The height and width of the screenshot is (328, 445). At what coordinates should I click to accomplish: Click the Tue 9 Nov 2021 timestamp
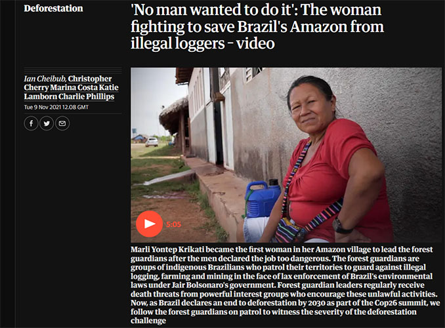(56, 107)
